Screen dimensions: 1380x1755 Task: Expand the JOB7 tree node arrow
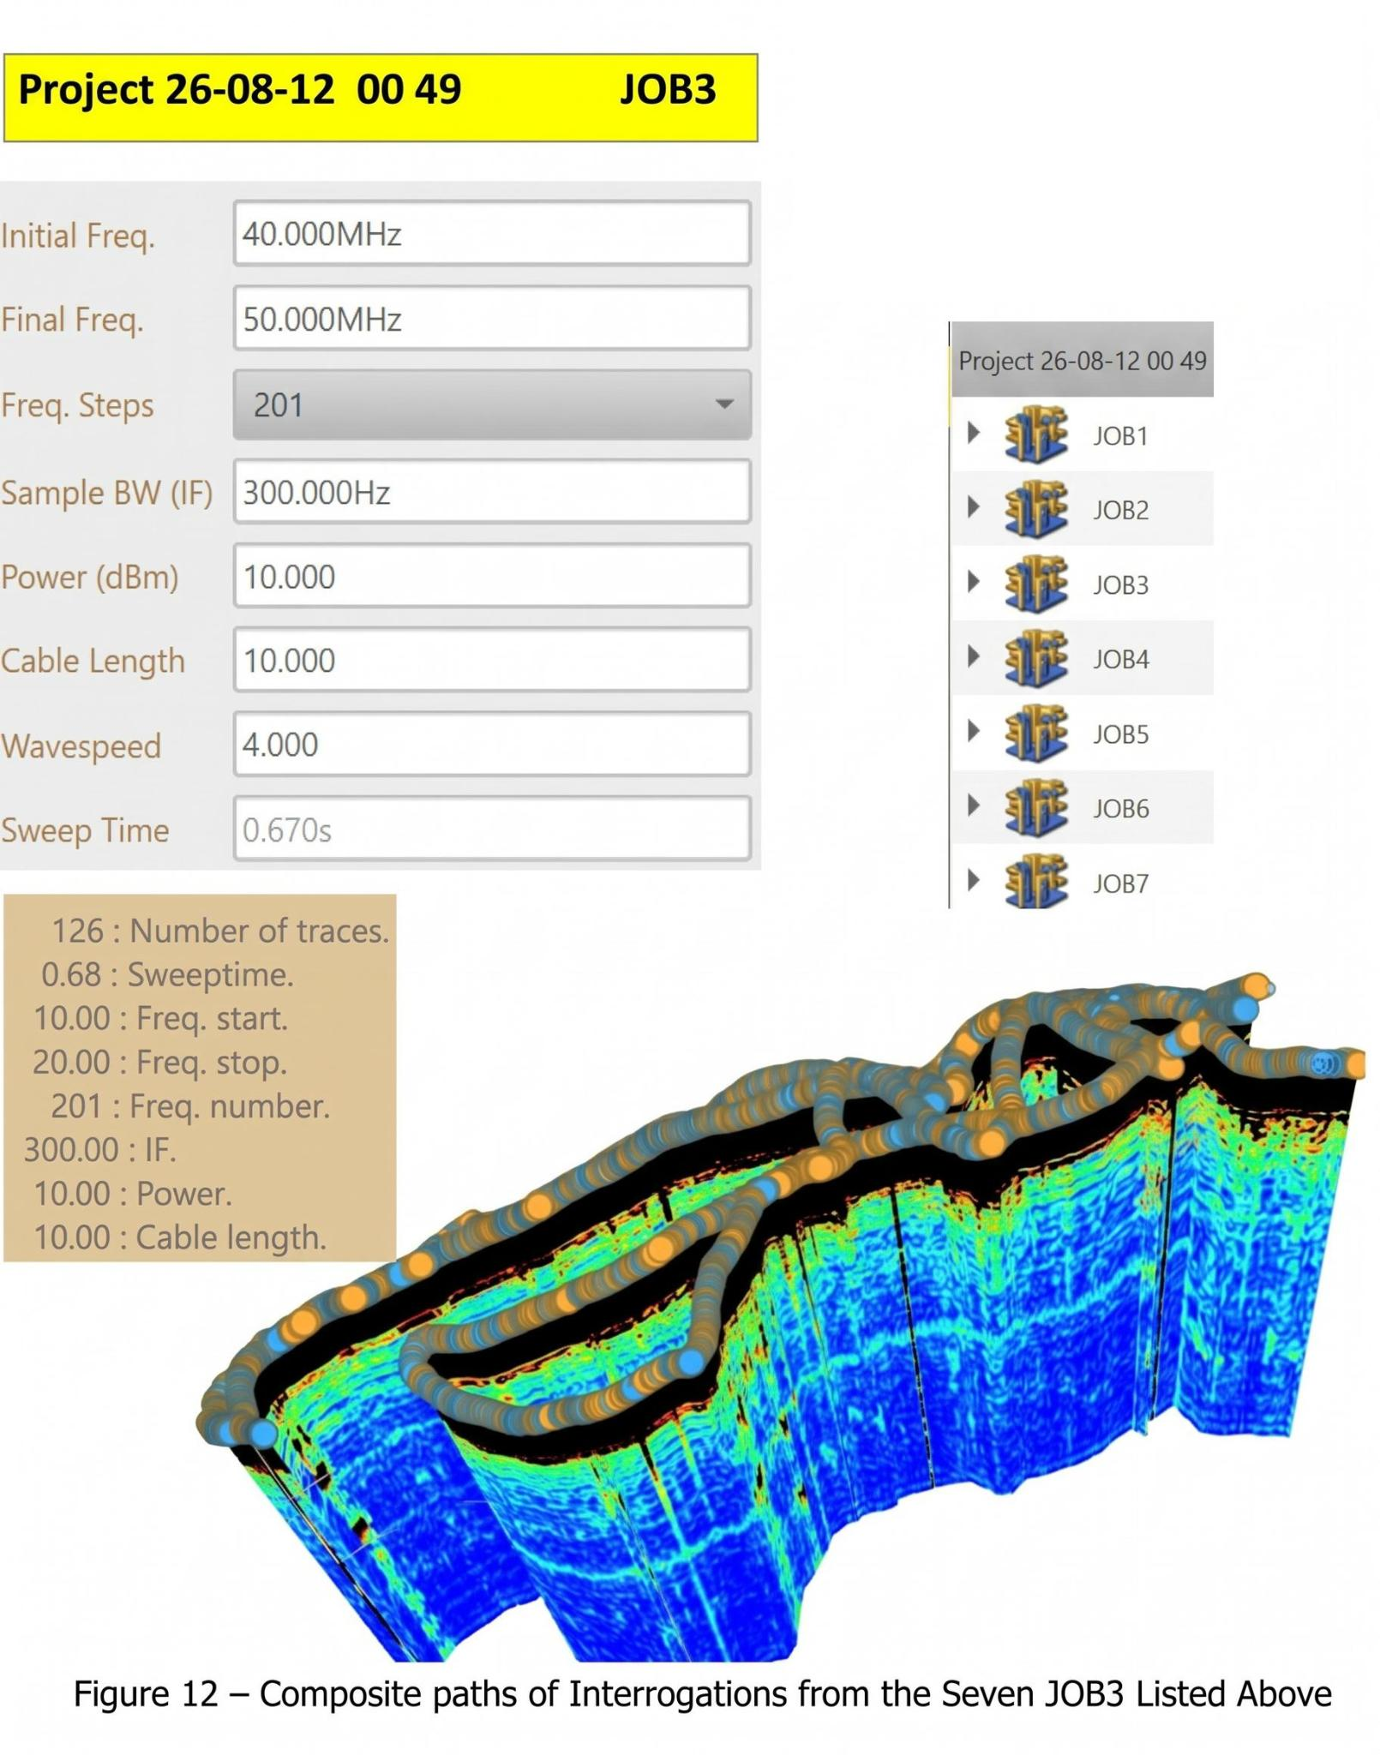973,879
